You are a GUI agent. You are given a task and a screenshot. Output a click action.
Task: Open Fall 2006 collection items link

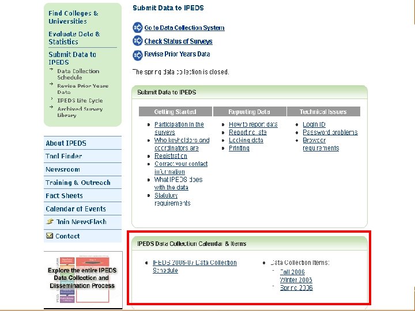tap(292, 272)
